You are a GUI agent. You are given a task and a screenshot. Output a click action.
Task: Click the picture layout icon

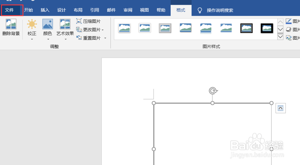click(x=289, y=38)
